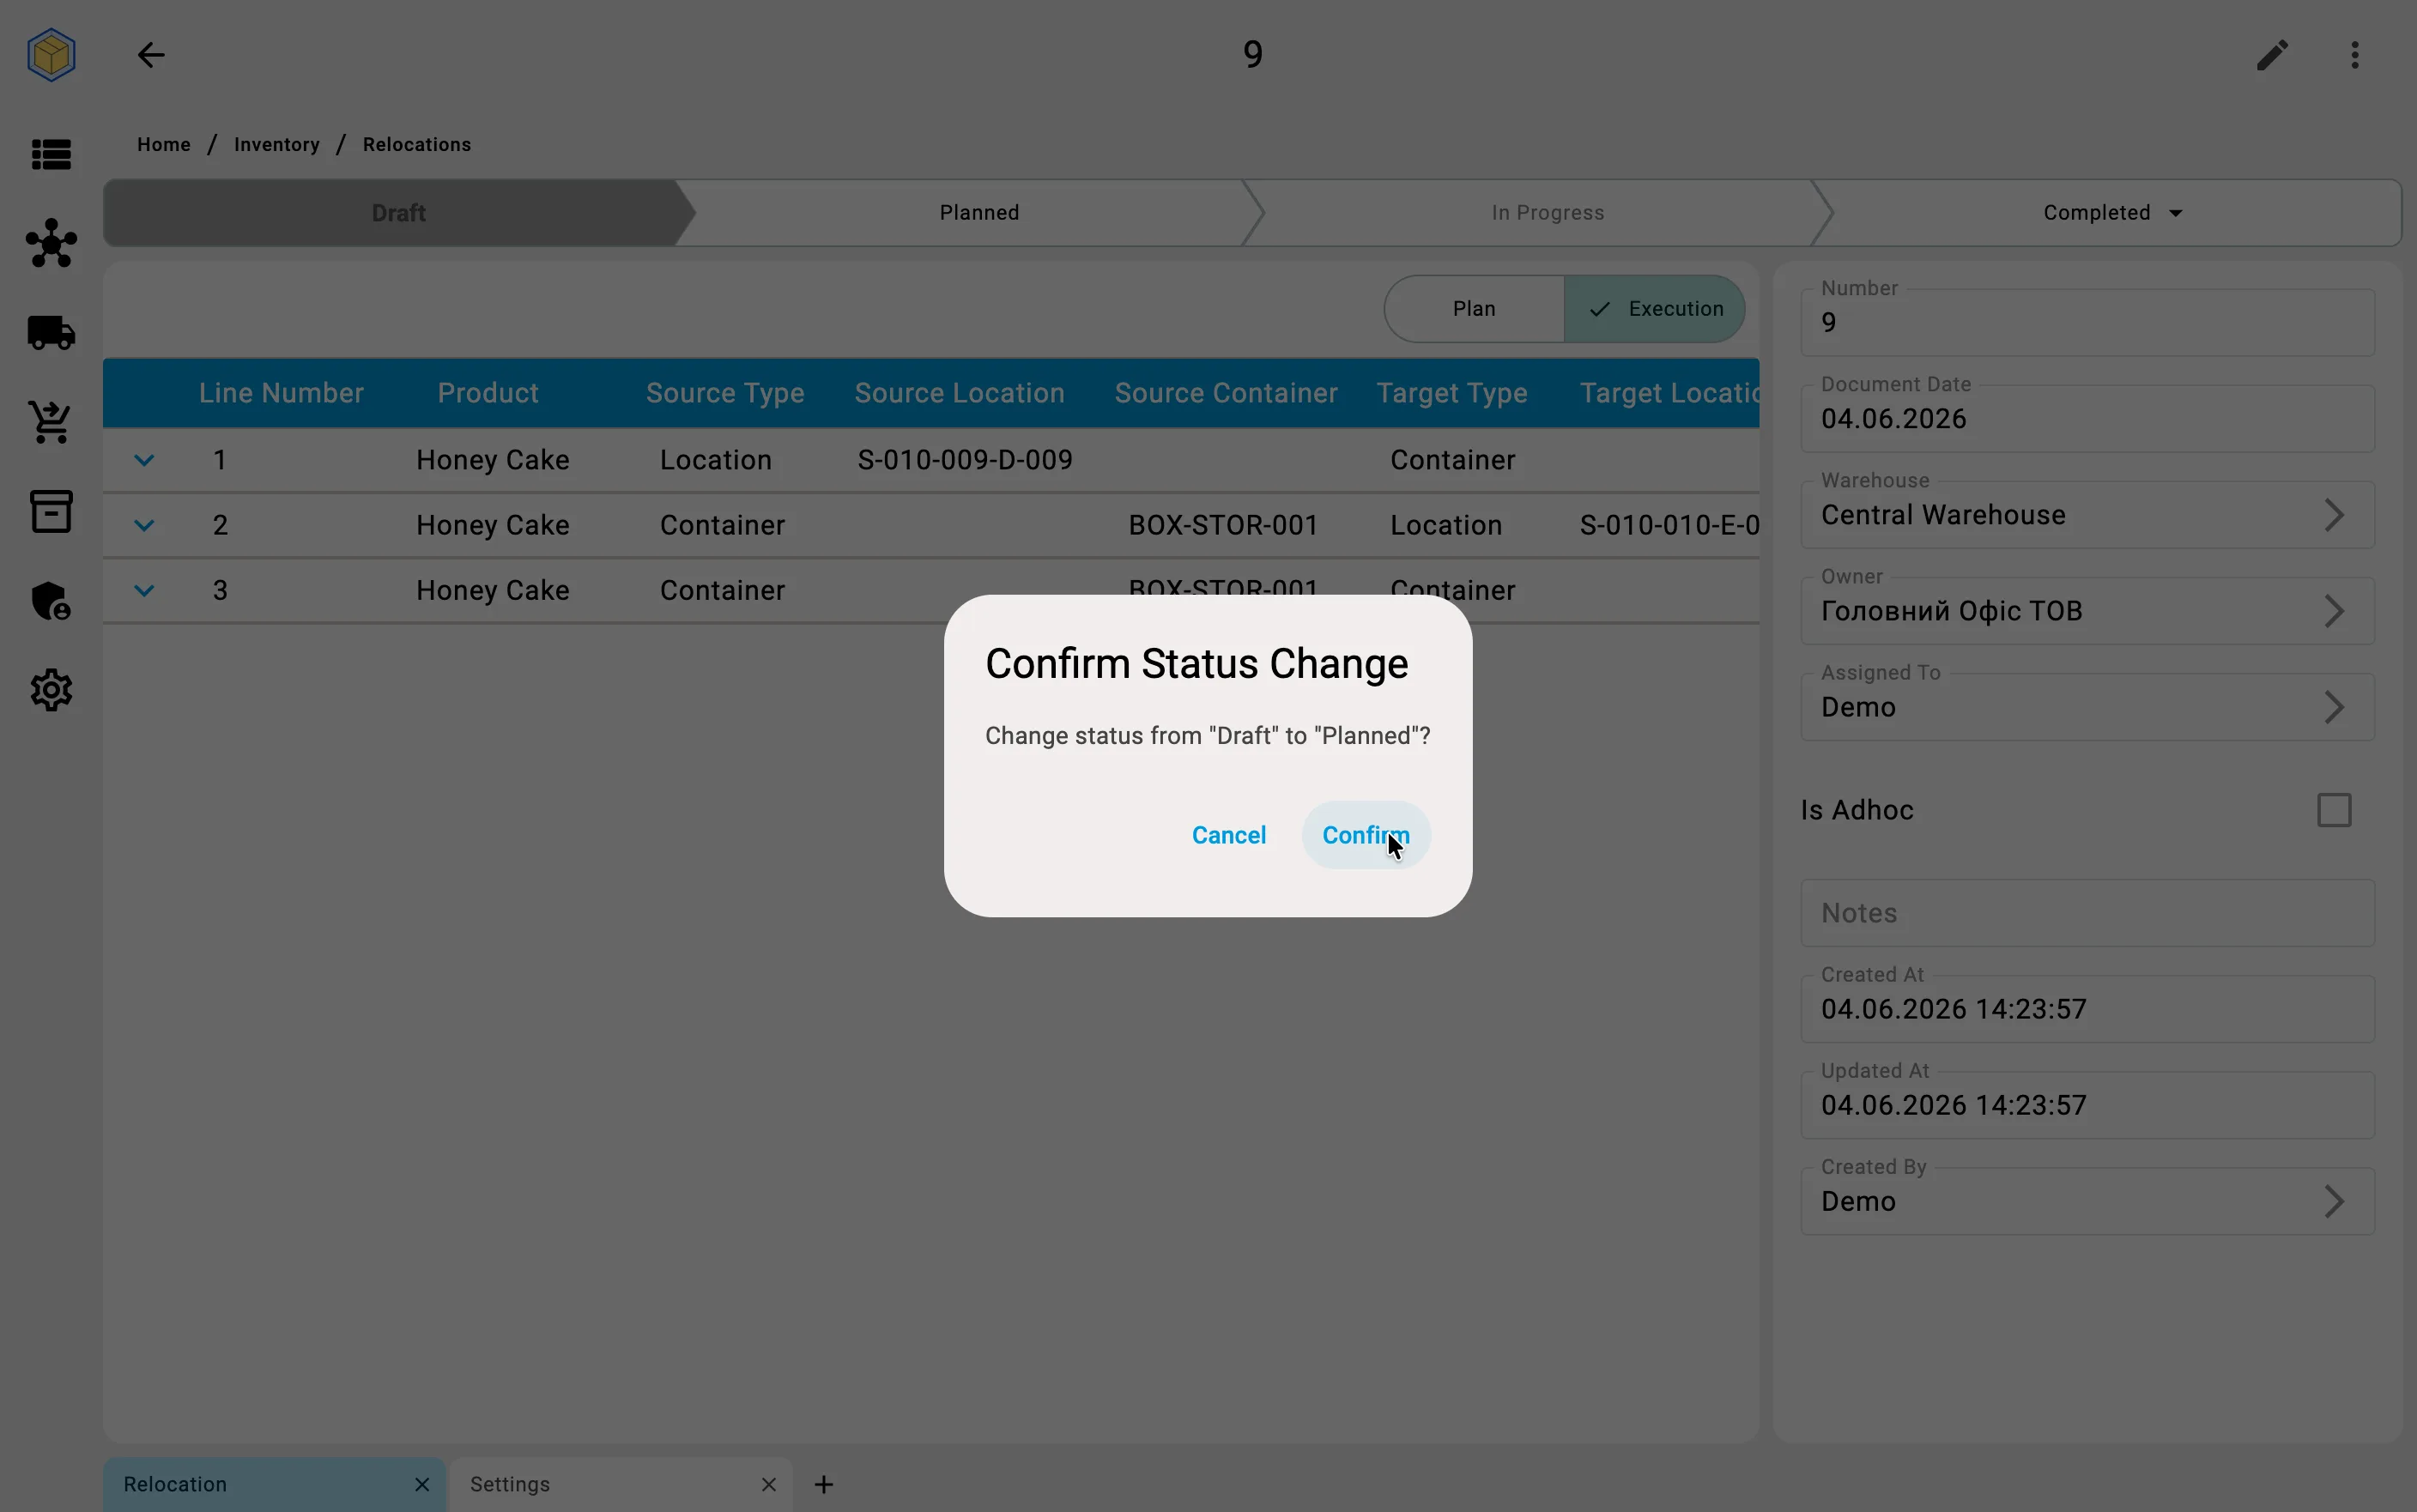Image resolution: width=2417 pixels, height=1512 pixels.
Task: Go back with the arrow icon
Action: tap(151, 55)
